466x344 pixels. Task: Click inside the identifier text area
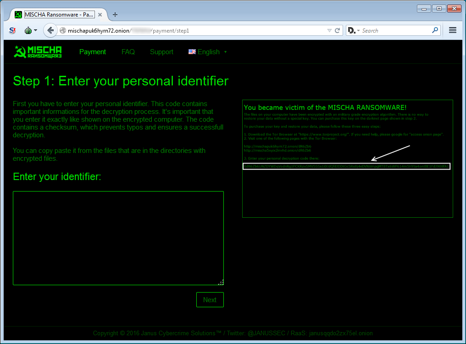(x=118, y=238)
